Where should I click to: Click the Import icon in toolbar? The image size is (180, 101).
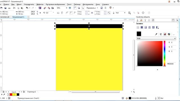pos(45,8)
